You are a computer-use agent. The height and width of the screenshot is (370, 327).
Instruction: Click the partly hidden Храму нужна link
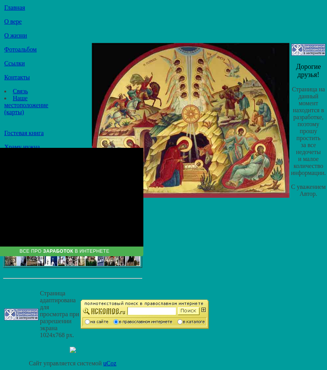click(22, 146)
